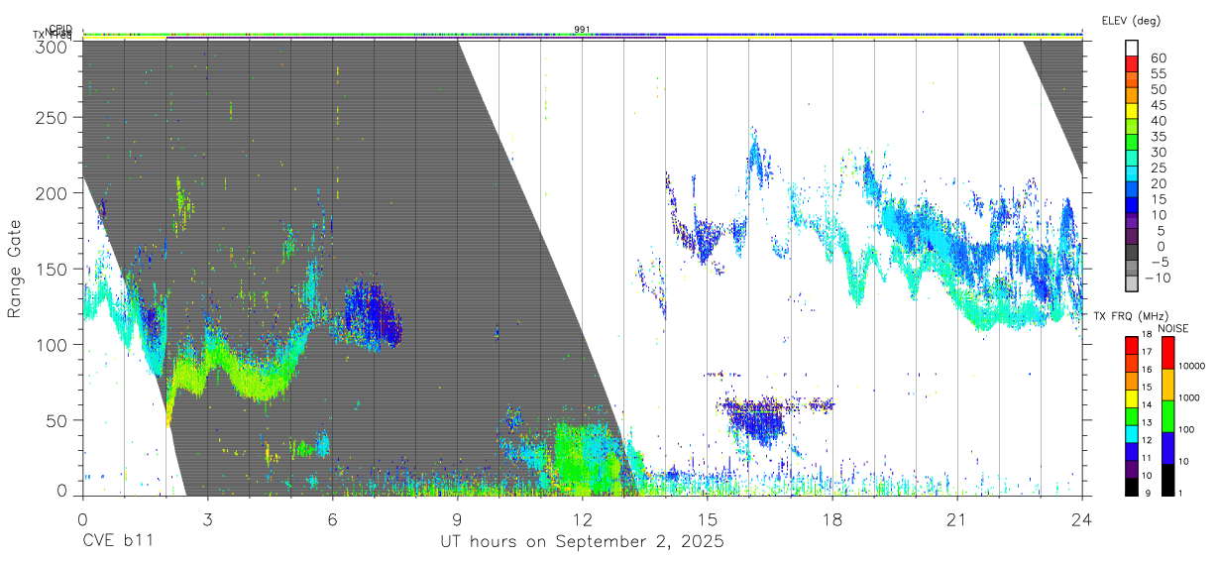
Task: Click the 14 label on TX FRQ scale
Action: tap(1147, 404)
